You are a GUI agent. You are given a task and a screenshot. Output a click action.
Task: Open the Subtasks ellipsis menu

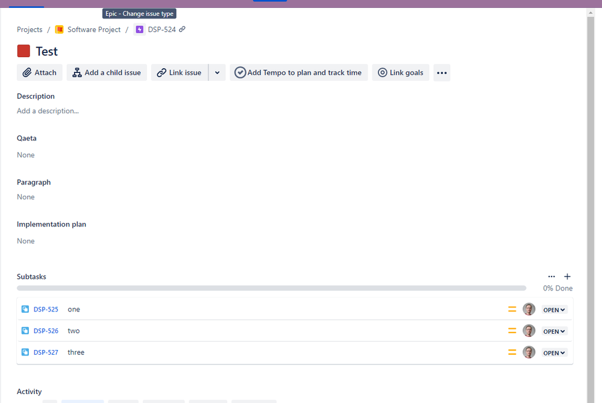point(551,276)
